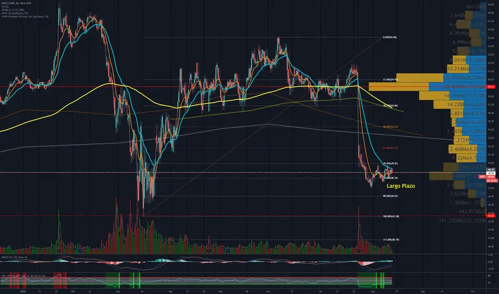Click the Aug label on time axis
499x294 pixels.
(373, 291)
